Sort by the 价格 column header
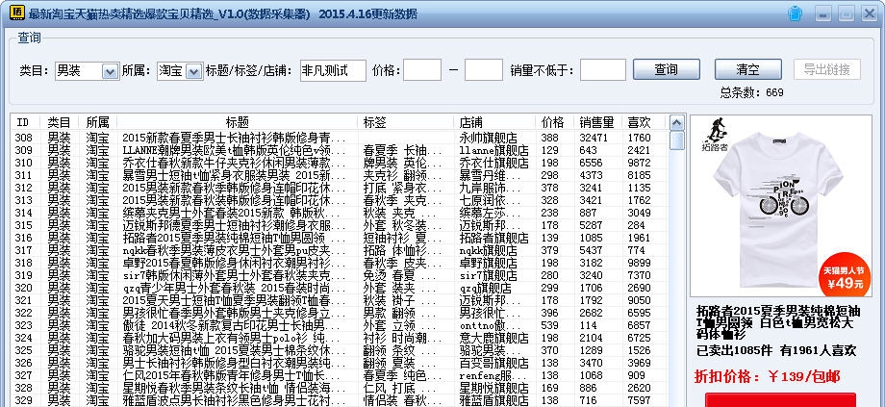The height and width of the screenshot is (407, 885). tap(554, 122)
